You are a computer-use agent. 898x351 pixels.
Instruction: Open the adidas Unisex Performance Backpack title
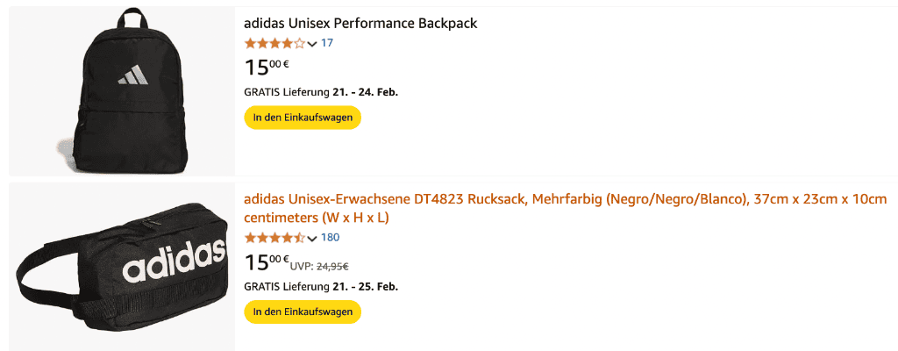point(360,24)
